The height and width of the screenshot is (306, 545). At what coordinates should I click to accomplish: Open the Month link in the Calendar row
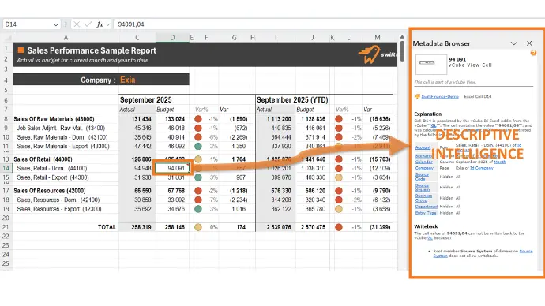(500, 162)
